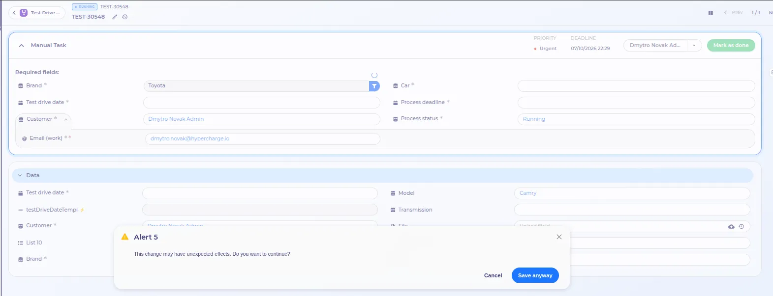Click the Transmission input field
The image size is (773, 296).
click(632, 210)
